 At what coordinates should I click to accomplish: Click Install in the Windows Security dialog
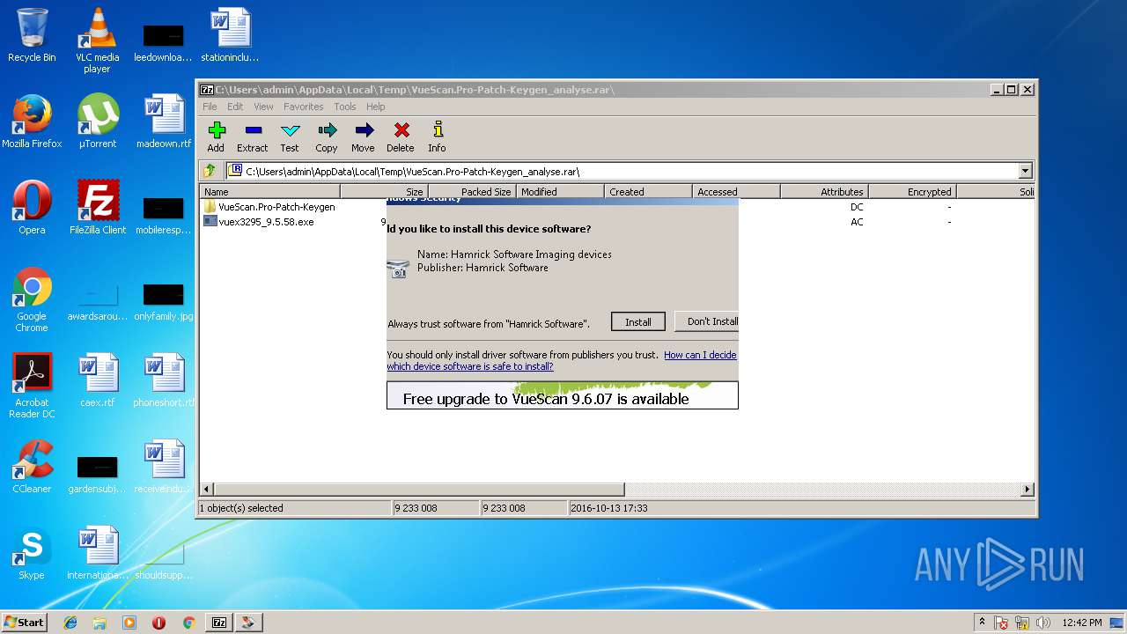tap(638, 322)
